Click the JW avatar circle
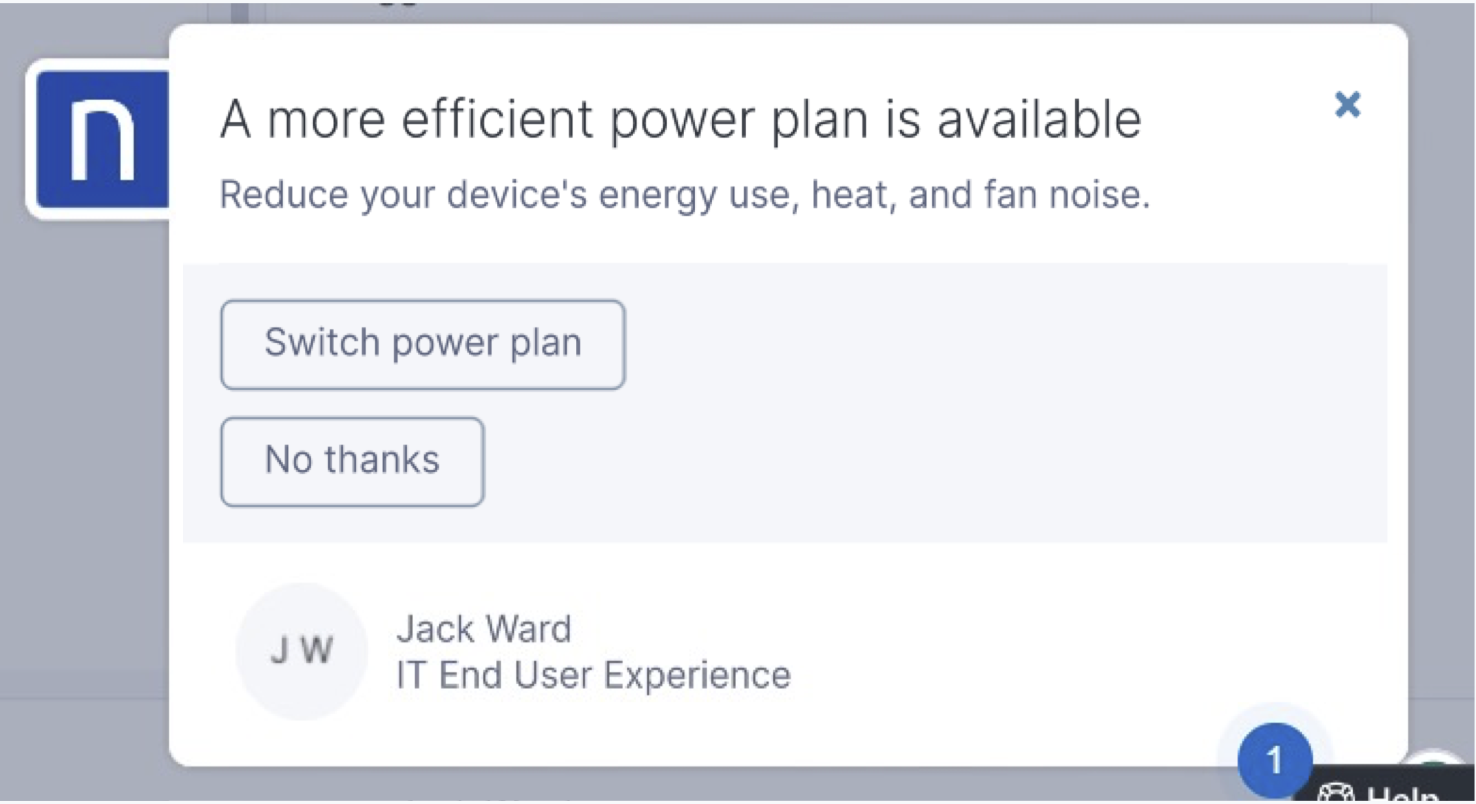1476x804 pixels. [x=301, y=651]
